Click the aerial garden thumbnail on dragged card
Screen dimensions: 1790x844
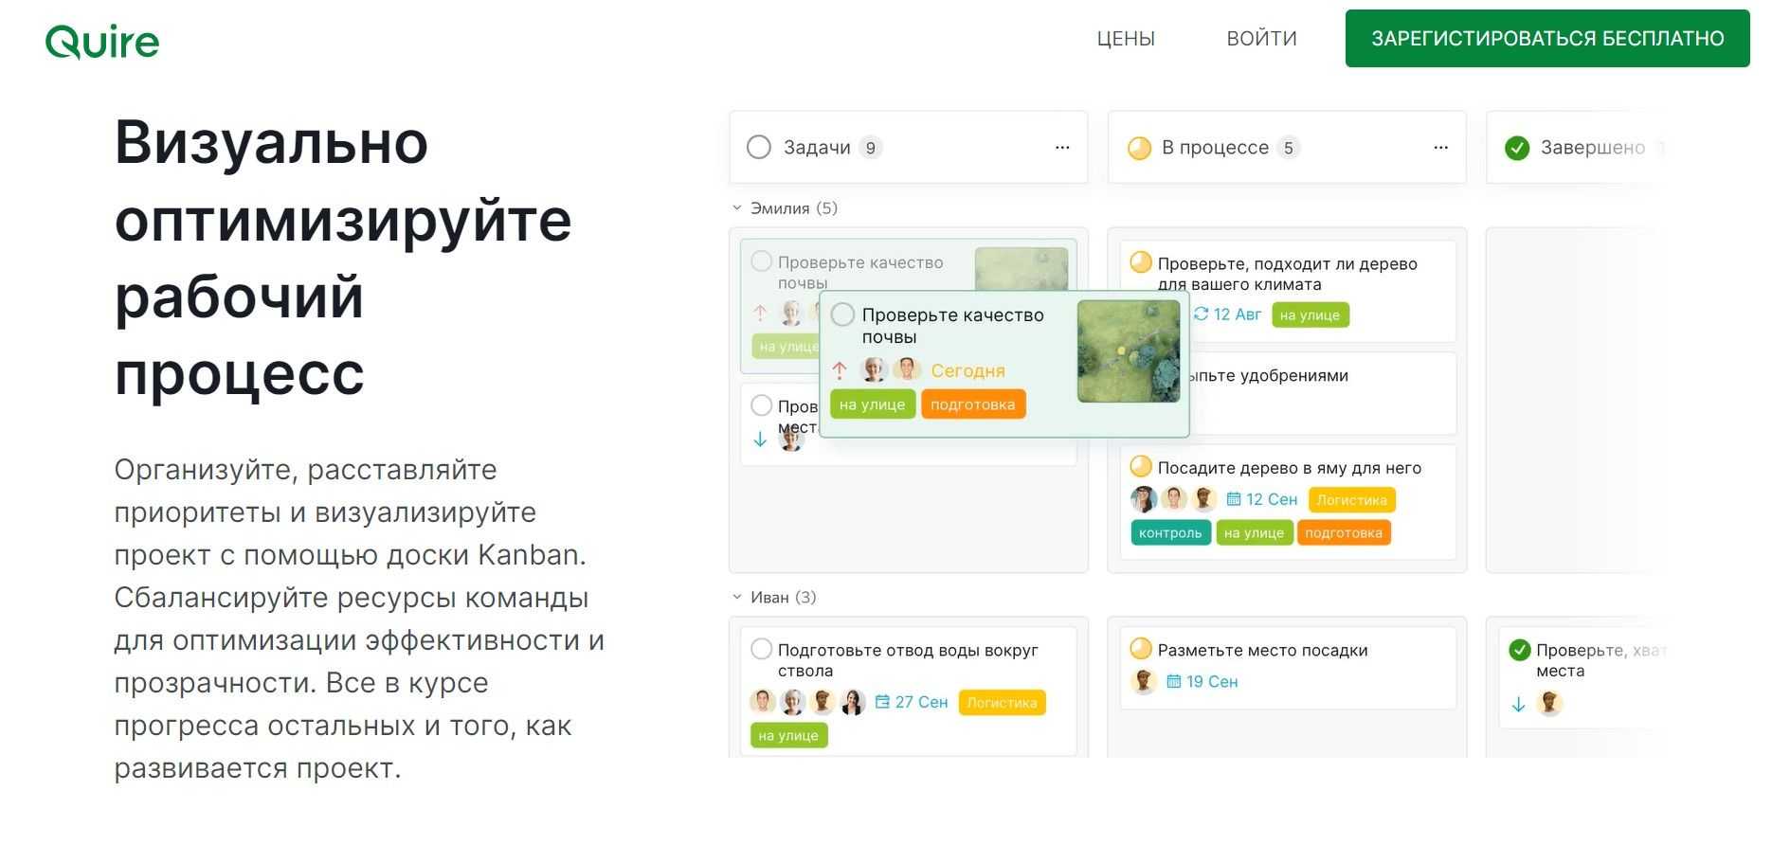1128,351
